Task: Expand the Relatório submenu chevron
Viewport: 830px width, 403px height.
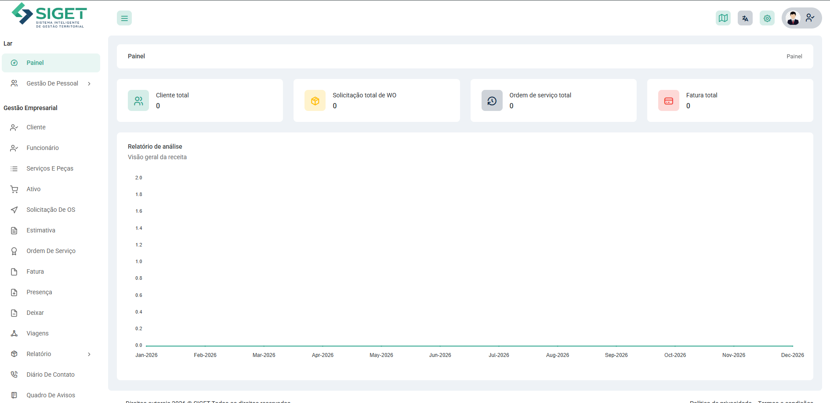Action: coord(89,354)
